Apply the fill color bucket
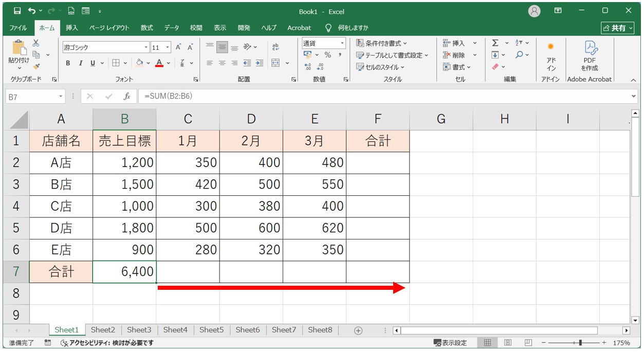The width and height of the screenshot is (644, 352). click(x=139, y=63)
